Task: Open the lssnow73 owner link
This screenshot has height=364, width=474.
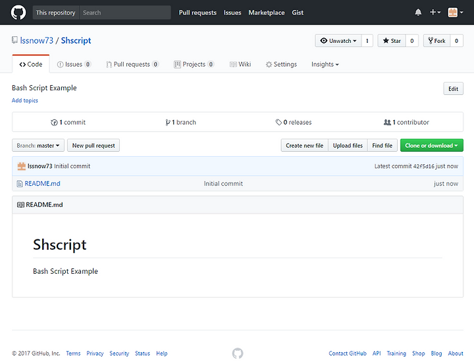Action: click(37, 41)
